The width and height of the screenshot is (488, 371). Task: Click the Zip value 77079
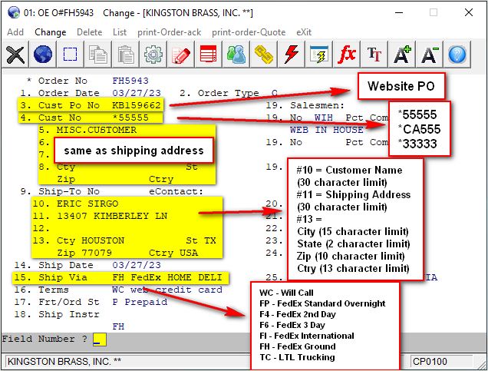(x=97, y=253)
